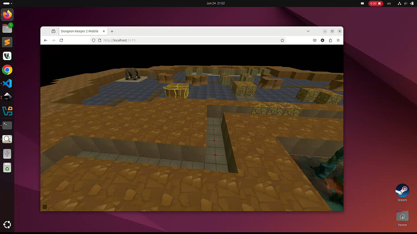Open the Firefox application menu
Viewport: 417px width, 234px height.
pyautogui.click(x=339, y=40)
